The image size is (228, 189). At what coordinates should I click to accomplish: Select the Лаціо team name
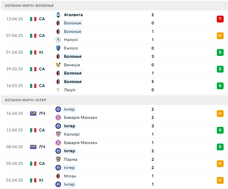[70, 90]
